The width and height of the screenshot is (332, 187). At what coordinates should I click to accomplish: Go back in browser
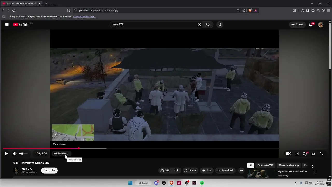pyautogui.click(x=3, y=10)
